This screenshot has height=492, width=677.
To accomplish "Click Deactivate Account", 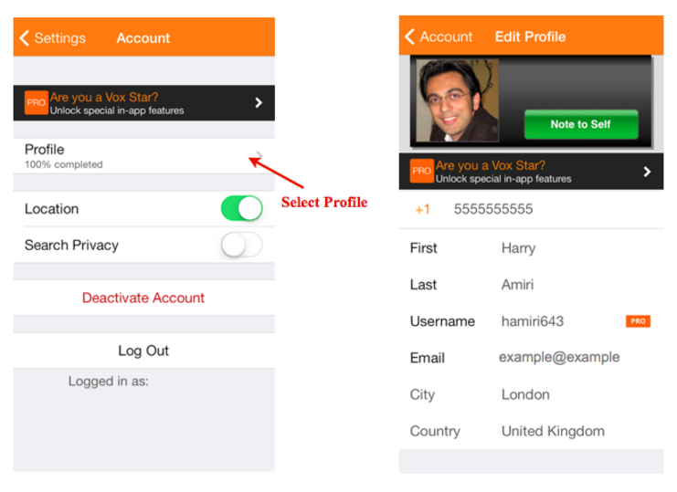I will 143,298.
